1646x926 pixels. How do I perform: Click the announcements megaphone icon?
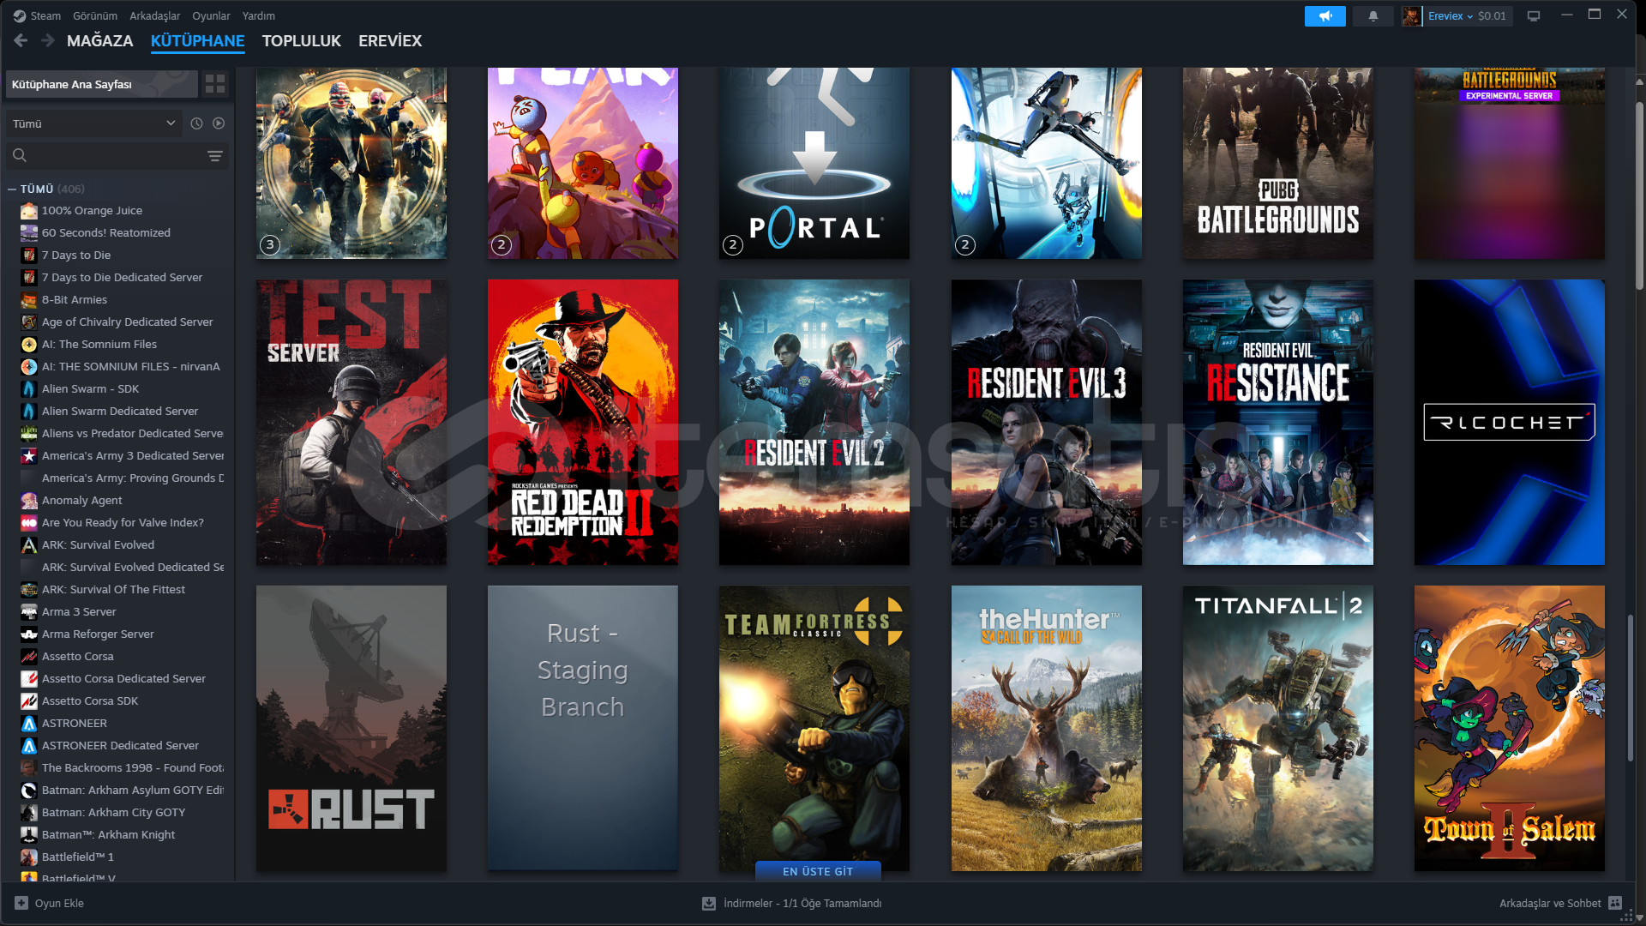click(x=1325, y=16)
